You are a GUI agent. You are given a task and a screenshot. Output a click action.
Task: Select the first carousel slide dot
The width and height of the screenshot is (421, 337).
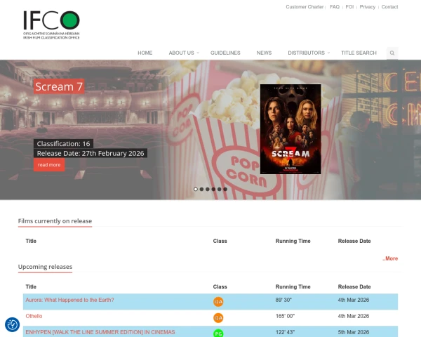click(196, 189)
